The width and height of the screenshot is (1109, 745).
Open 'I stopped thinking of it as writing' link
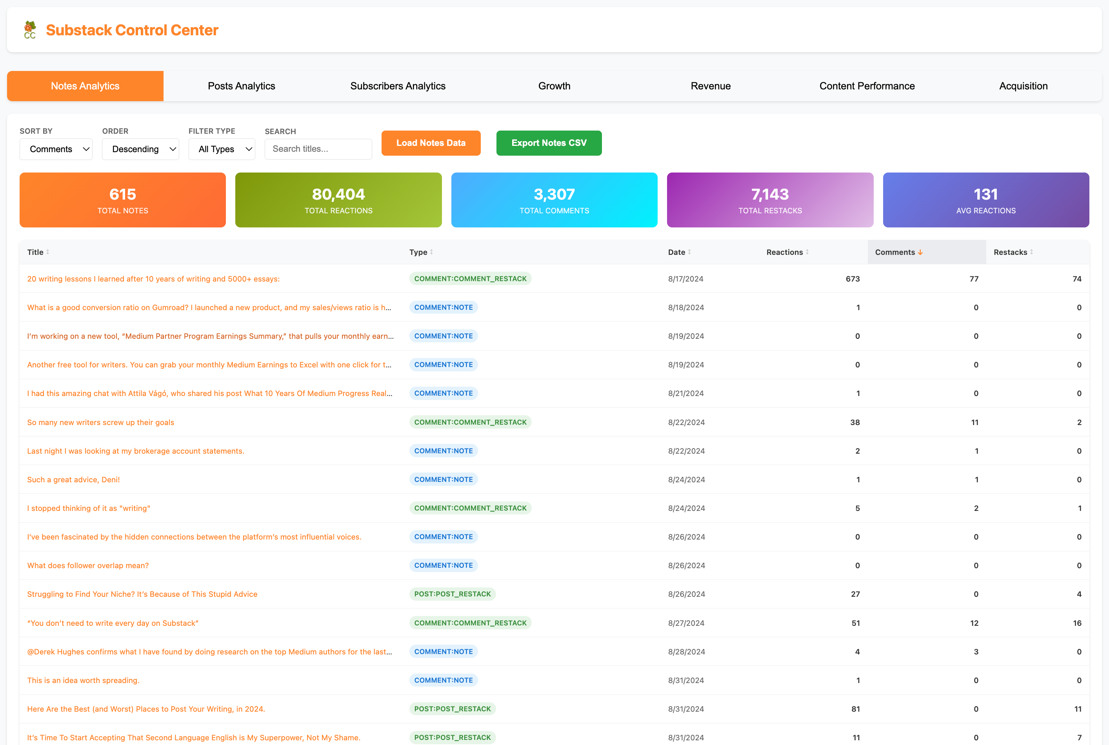[89, 509]
